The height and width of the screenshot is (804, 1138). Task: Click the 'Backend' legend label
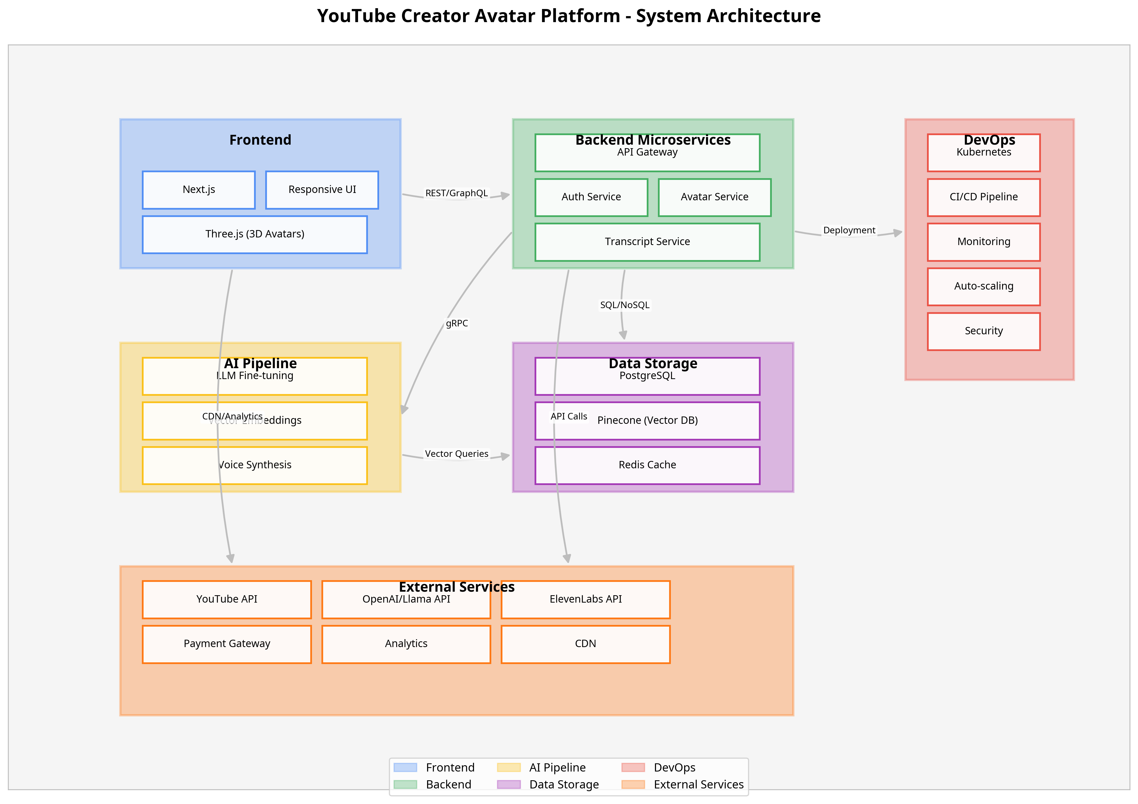click(x=449, y=785)
